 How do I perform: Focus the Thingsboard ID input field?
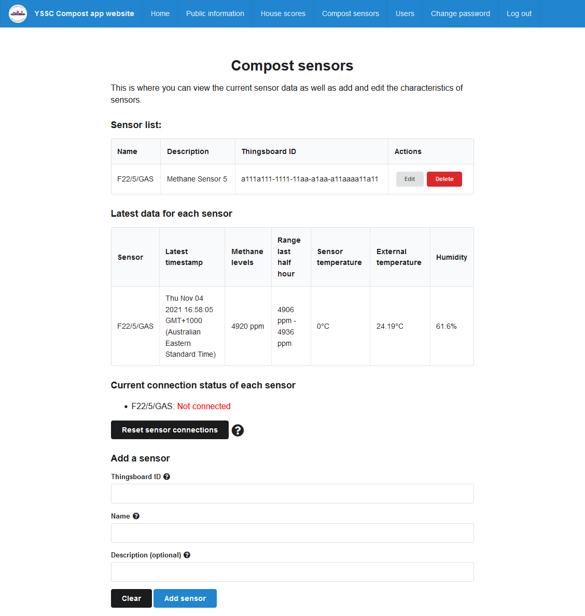[x=292, y=494]
